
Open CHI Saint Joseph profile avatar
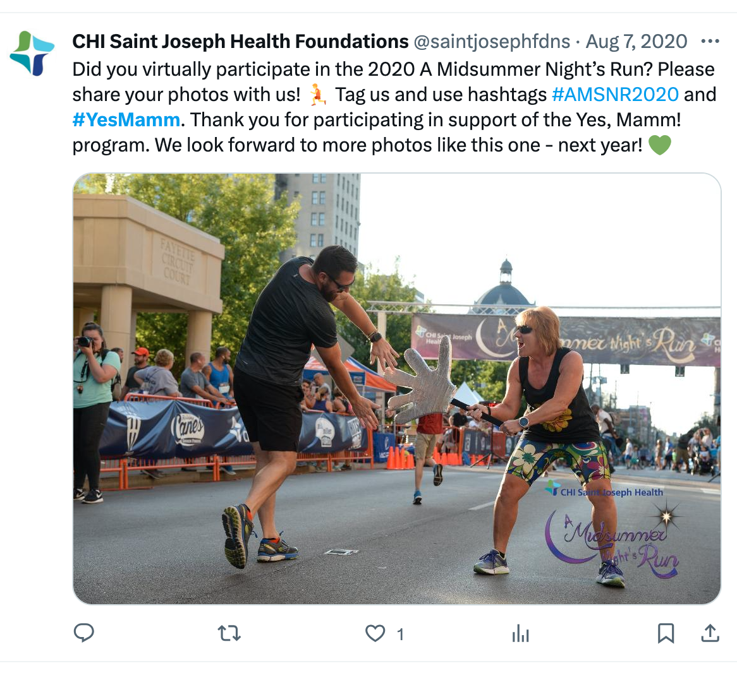[x=32, y=54]
